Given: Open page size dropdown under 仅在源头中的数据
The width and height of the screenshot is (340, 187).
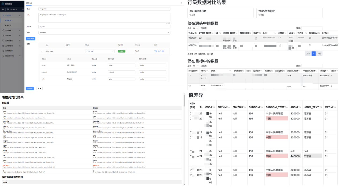Looking at the screenshot, I should 195,28.
